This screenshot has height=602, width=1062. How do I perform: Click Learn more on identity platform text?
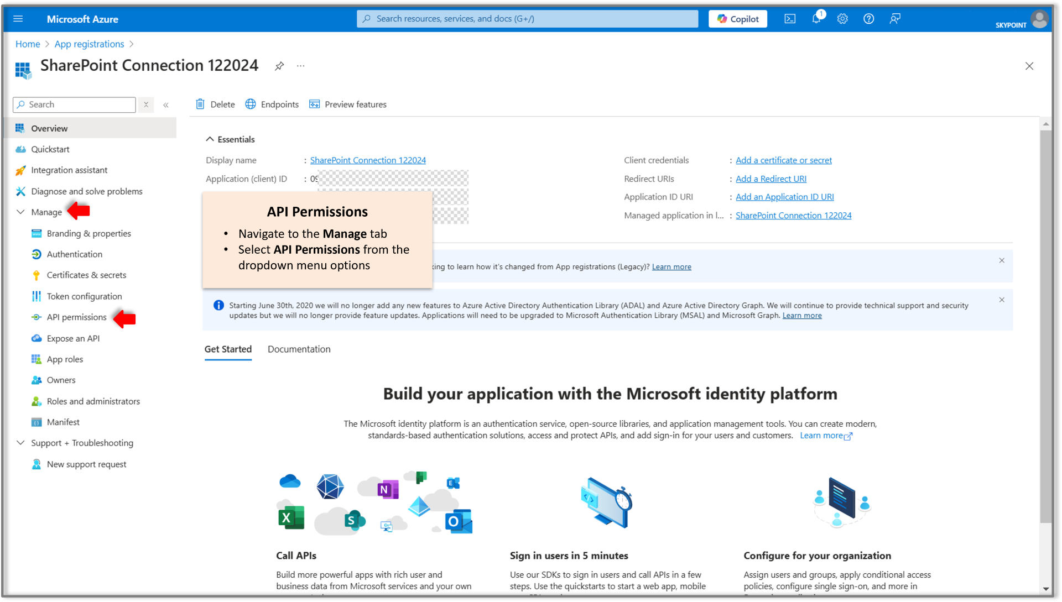[826, 436]
